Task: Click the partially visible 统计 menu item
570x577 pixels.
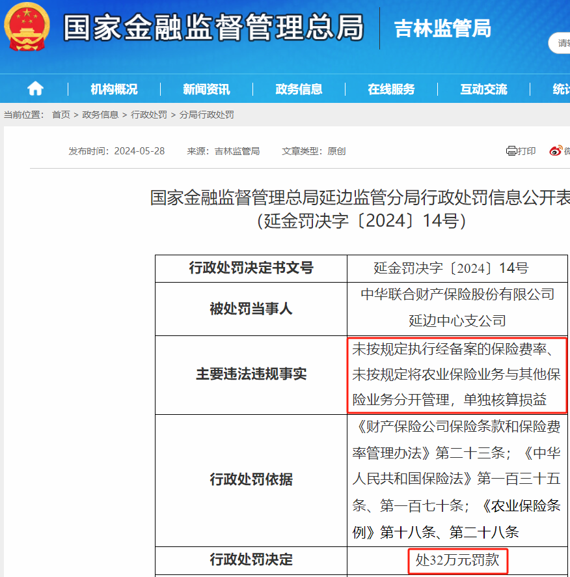Action: tap(560, 89)
